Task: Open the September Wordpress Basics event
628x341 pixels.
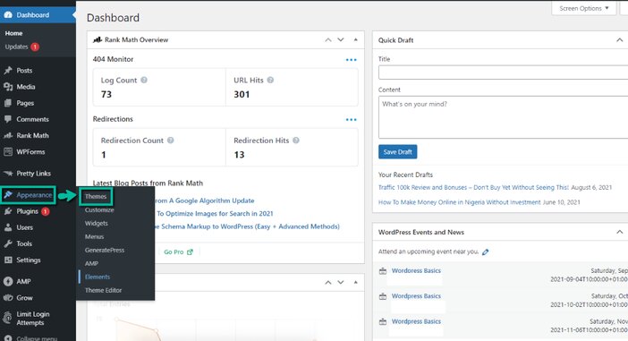Action: click(x=416, y=270)
